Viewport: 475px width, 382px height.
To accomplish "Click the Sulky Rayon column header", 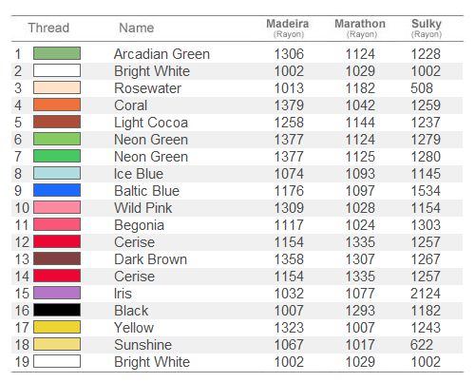I will point(427,28).
